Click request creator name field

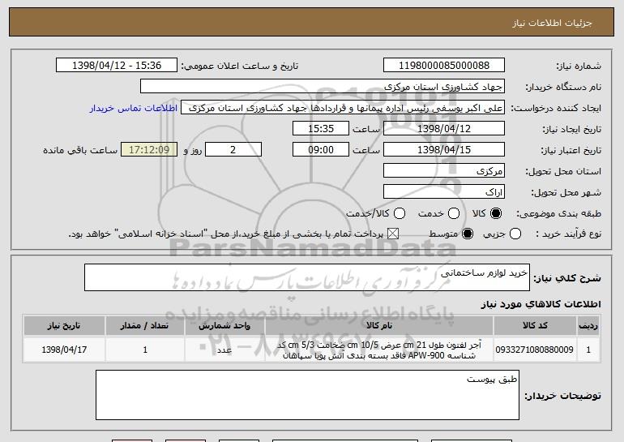[343, 108]
